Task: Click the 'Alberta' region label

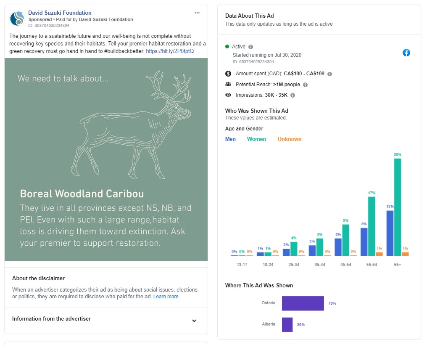Action: [269, 324]
